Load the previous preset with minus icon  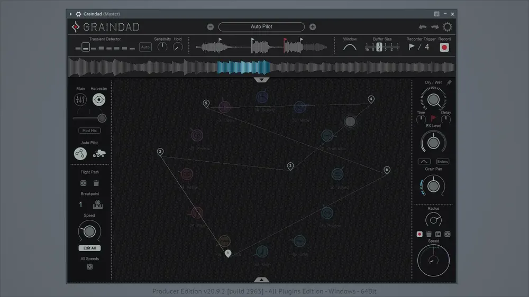210,27
